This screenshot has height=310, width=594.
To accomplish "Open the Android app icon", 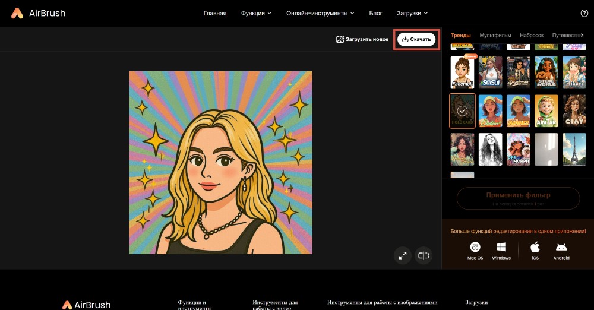I will click(x=561, y=247).
